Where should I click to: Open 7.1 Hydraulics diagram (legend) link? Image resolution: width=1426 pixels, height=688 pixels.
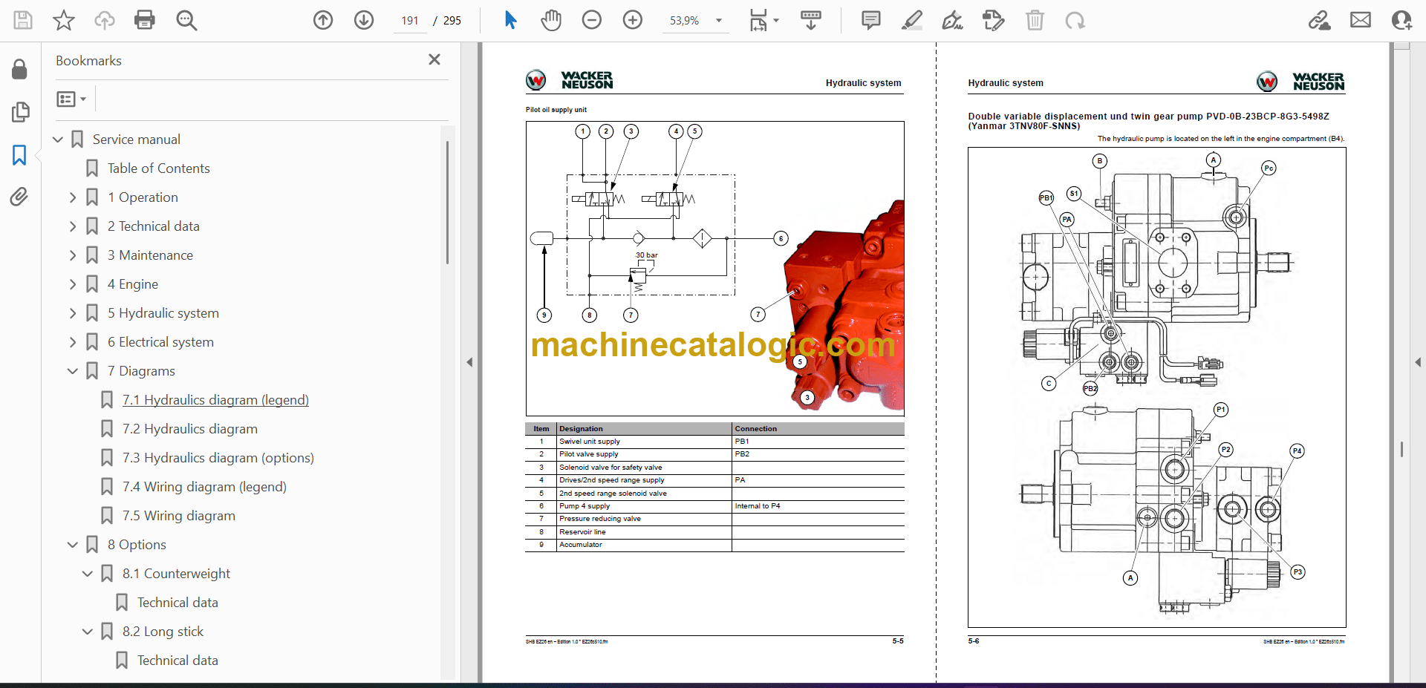click(x=215, y=400)
